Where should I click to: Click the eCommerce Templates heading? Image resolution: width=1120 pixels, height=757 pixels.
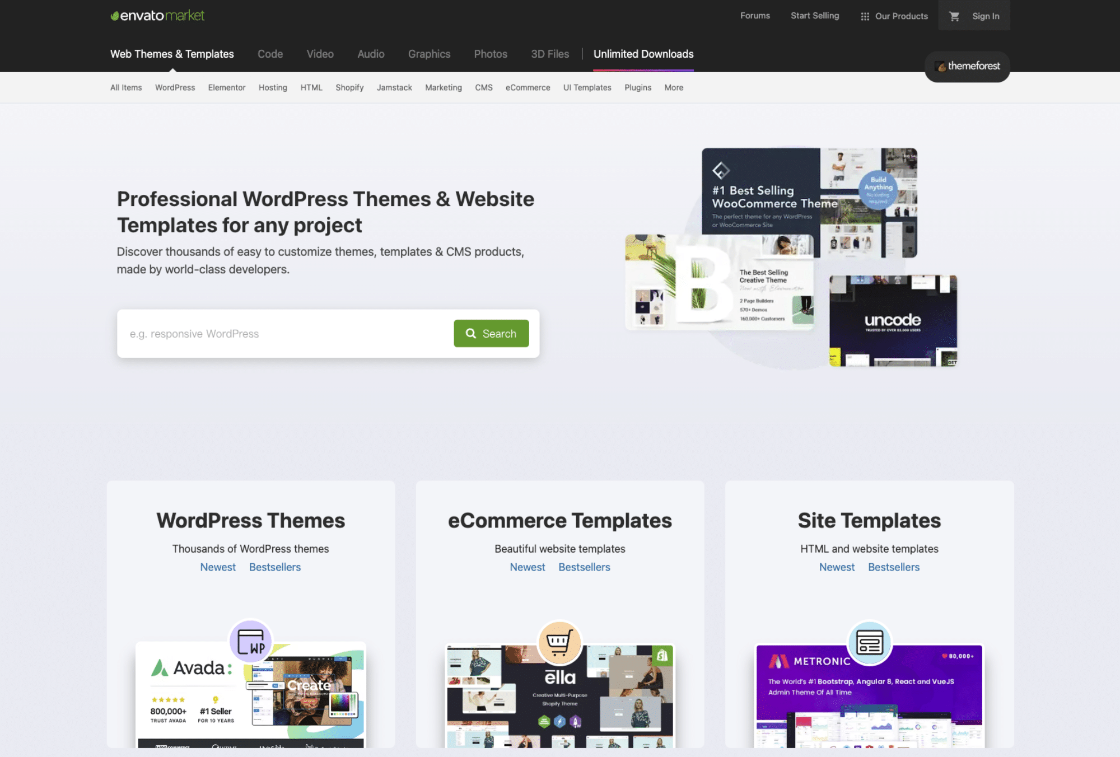(560, 521)
